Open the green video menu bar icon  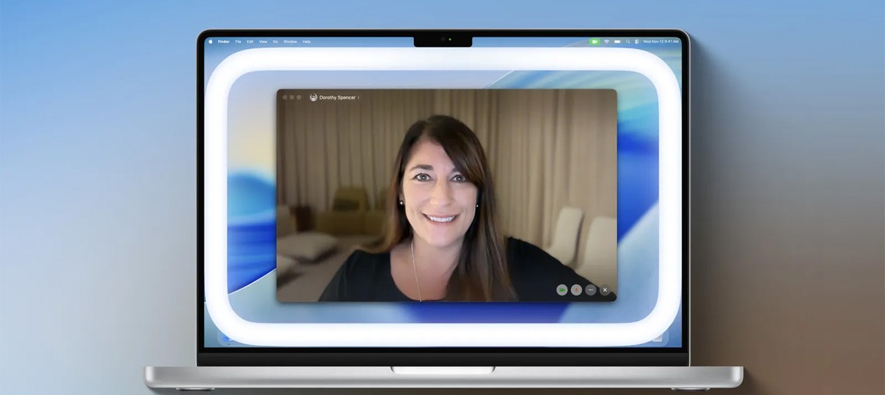tap(594, 42)
